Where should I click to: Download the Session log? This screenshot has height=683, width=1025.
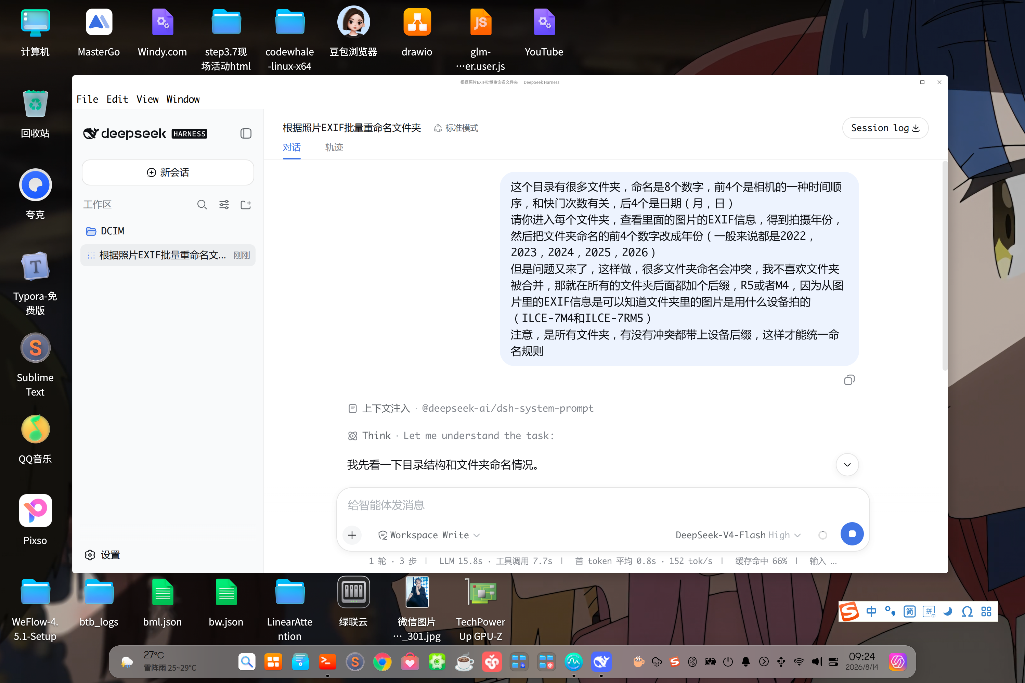click(885, 128)
